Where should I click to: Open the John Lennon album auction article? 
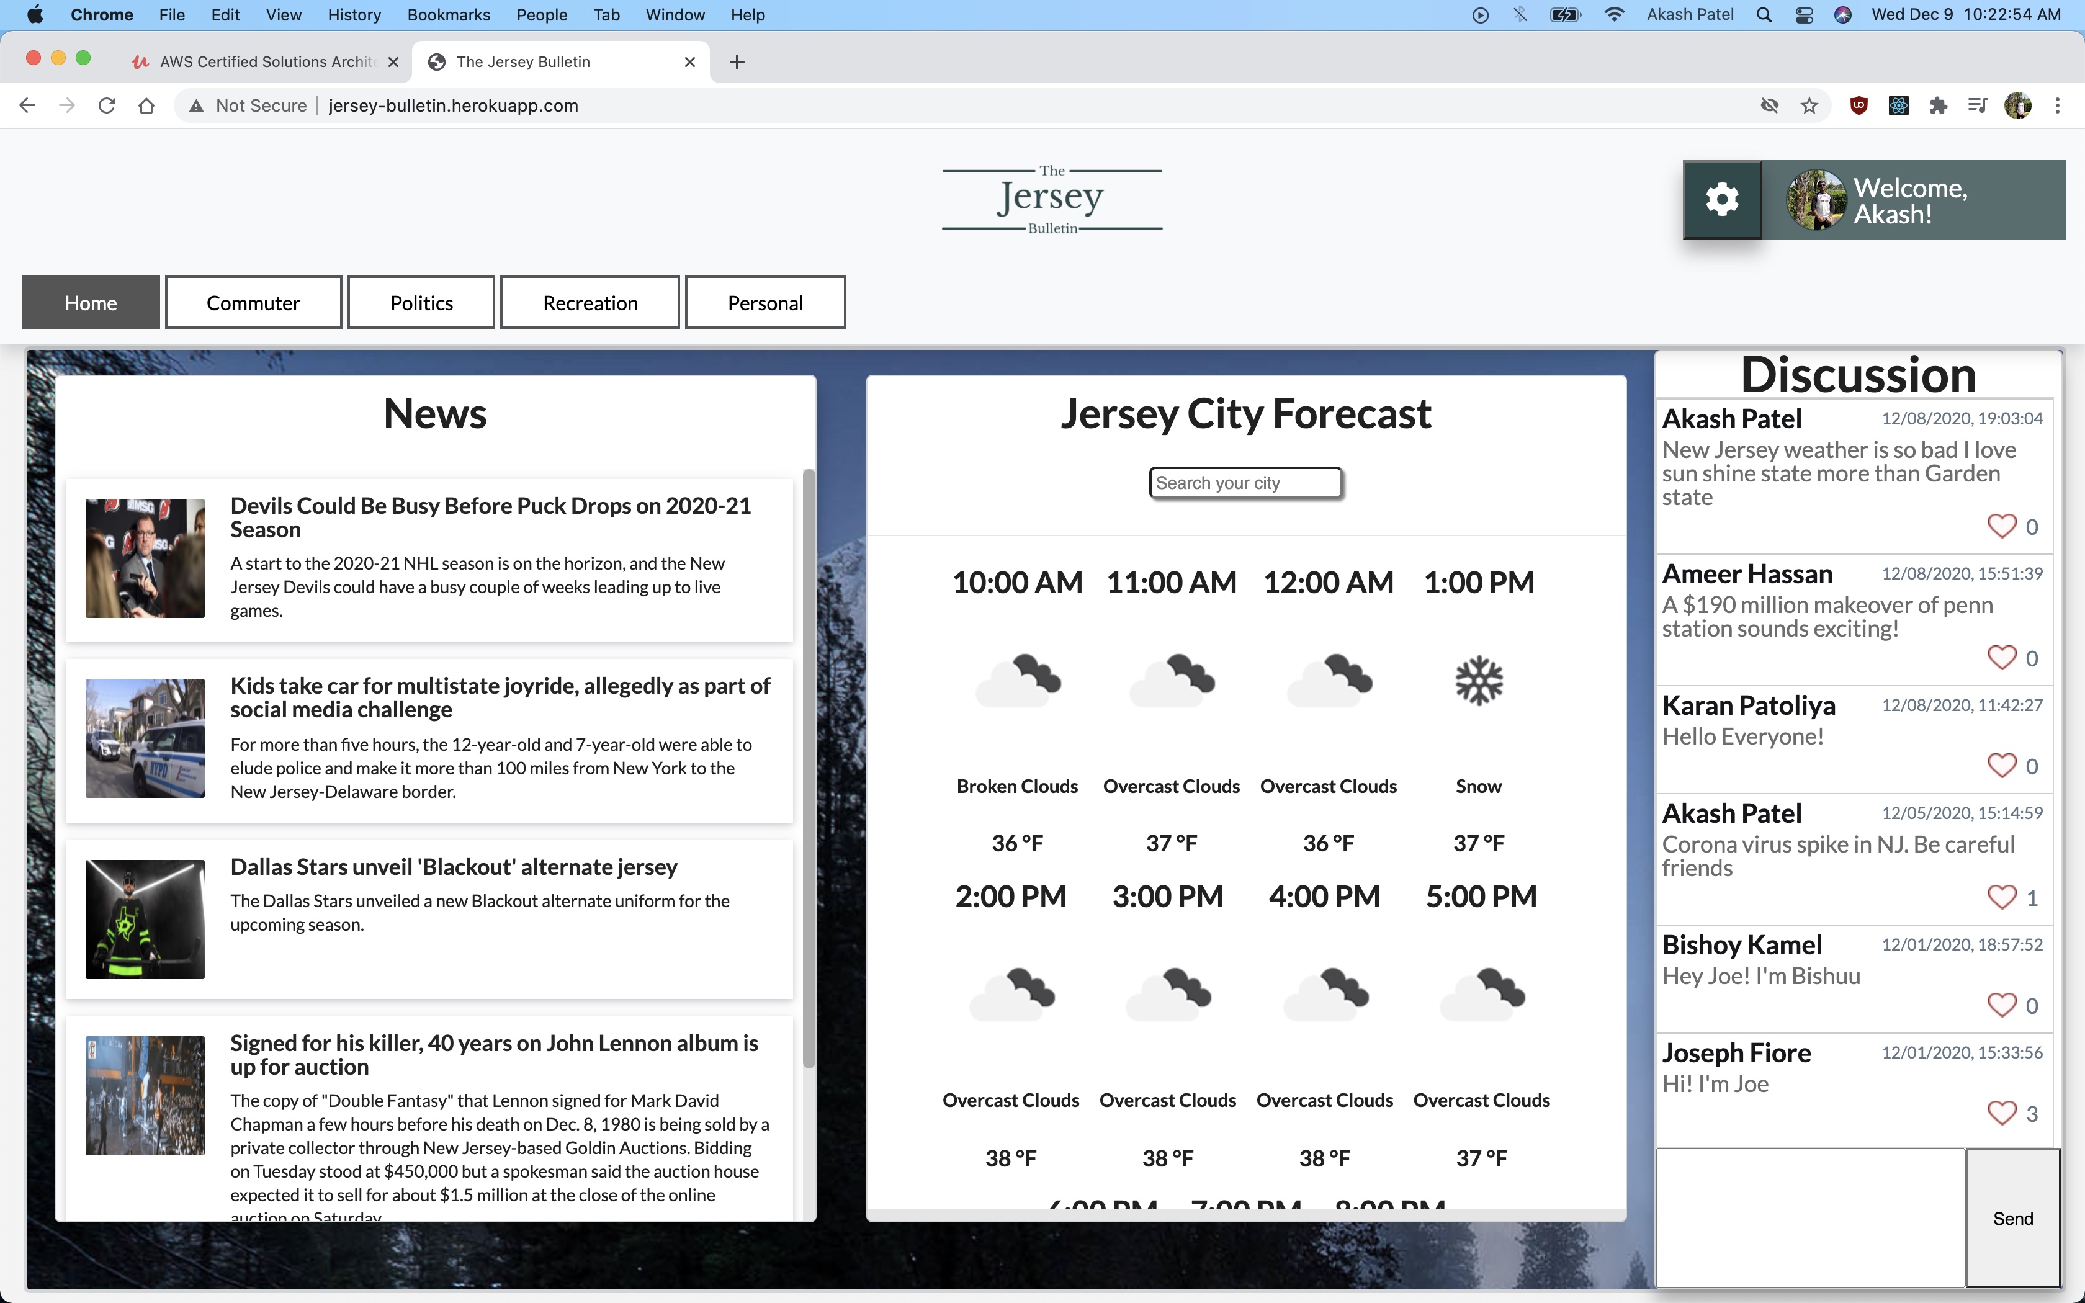429,1119
